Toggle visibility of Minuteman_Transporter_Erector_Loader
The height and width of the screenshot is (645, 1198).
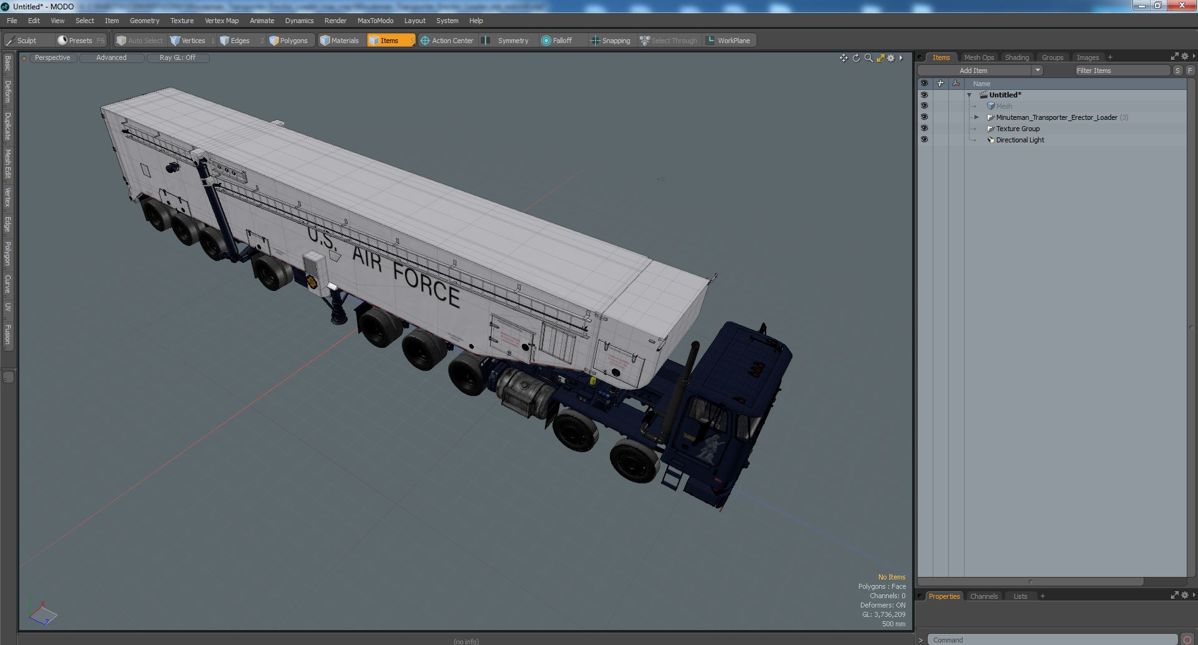[x=924, y=117]
